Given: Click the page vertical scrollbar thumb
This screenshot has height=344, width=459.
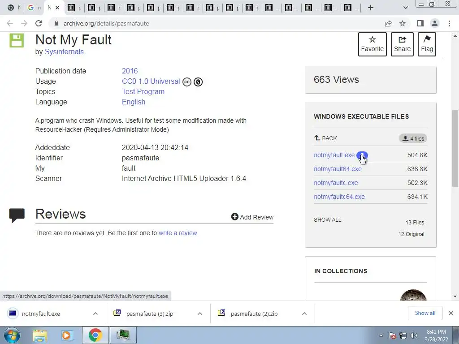Looking at the screenshot, I should [x=455, y=149].
